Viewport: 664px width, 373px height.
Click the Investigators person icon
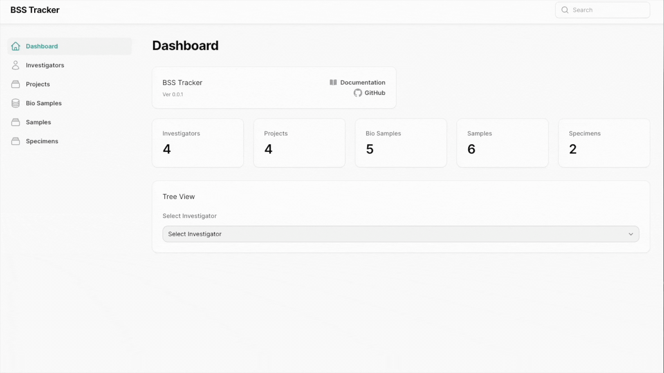pos(16,65)
